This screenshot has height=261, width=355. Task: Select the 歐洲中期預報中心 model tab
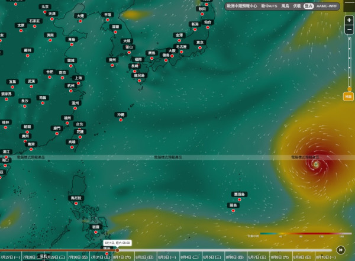(x=242, y=6)
